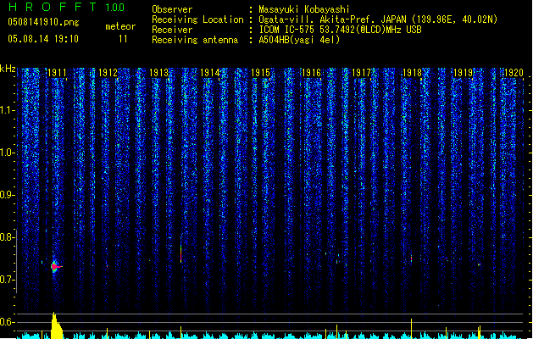Click the 1.0 kHz axis tick label

(x=7, y=153)
